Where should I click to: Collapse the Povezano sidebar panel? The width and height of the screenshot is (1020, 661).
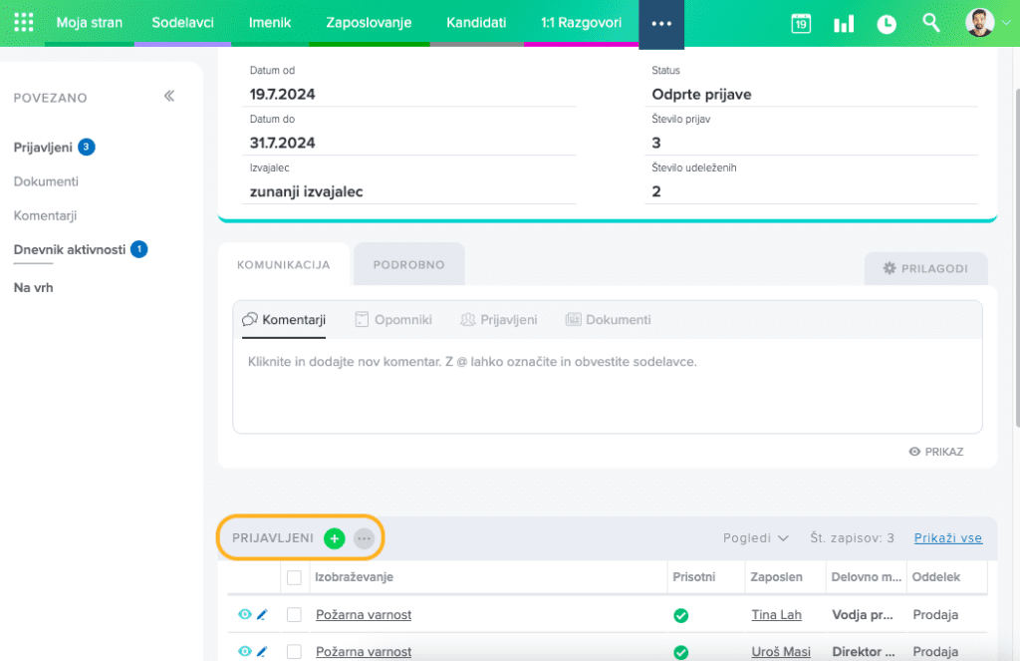pos(169,97)
